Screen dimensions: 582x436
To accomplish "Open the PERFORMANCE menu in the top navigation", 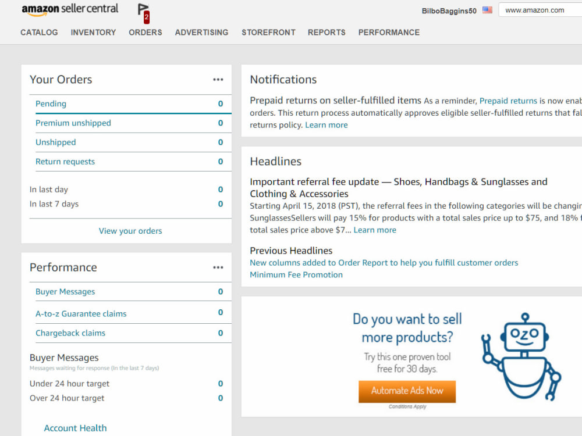I will point(389,33).
